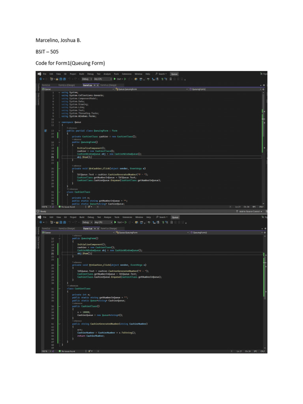This screenshot has width=303, height=404.
Task: Collapse the CashierClass block in bottom window
Action: coord(59,289)
